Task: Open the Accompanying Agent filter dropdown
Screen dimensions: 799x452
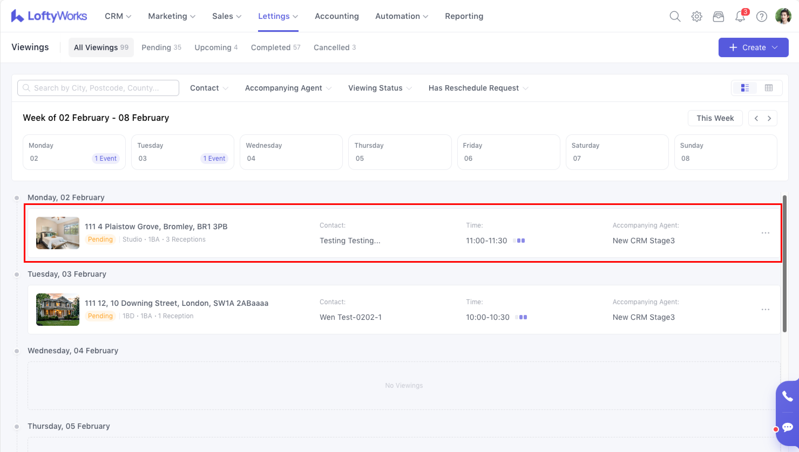Action: point(288,88)
